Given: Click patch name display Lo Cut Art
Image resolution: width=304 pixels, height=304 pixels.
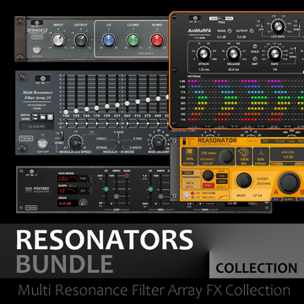Looking at the screenshot, I should pos(36,126).
